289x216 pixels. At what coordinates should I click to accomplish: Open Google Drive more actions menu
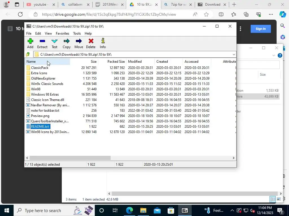[x=240, y=29]
